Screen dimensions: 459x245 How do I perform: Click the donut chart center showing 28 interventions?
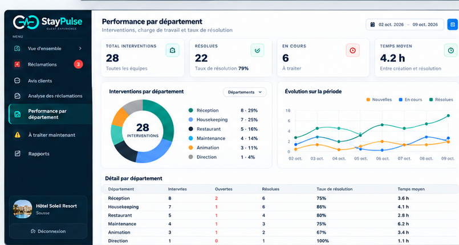(143, 130)
